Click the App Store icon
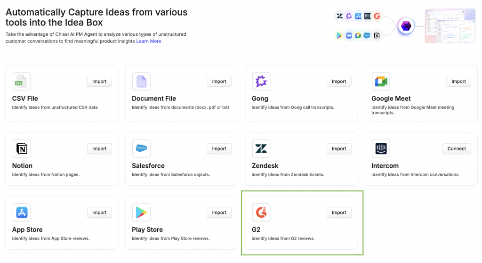The height and width of the screenshot is (263, 482). (21, 213)
